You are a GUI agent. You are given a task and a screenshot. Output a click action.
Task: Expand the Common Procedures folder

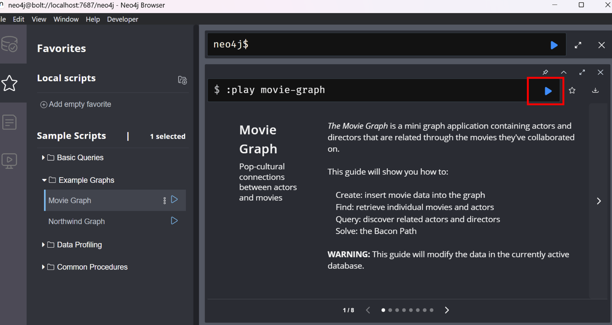coord(43,267)
